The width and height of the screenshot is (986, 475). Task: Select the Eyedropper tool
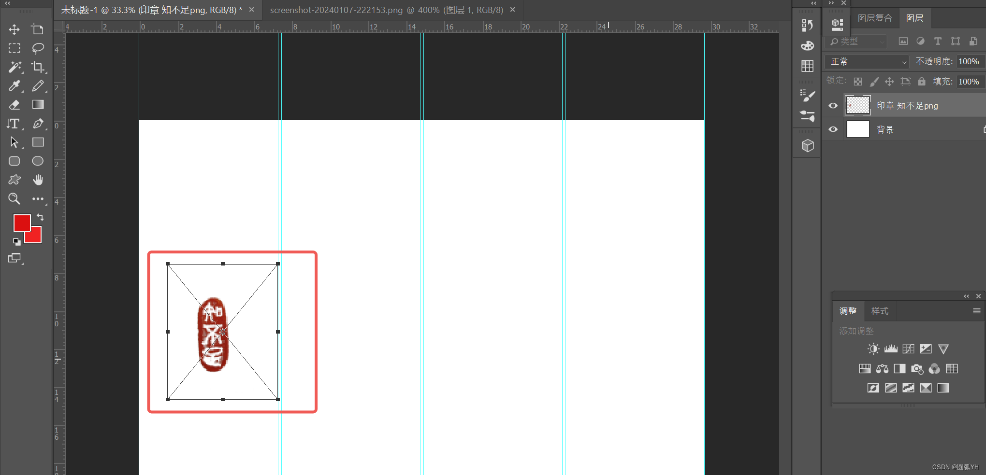point(14,86)
